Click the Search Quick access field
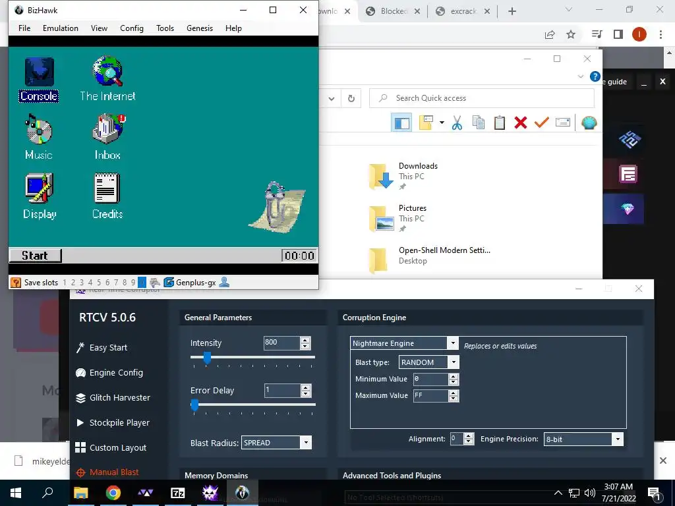This screenshot has height=506, width=675. (482, 98)
